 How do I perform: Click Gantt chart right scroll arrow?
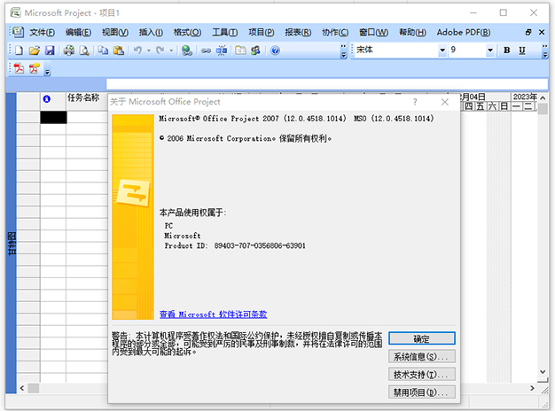(x=532, y=388)
